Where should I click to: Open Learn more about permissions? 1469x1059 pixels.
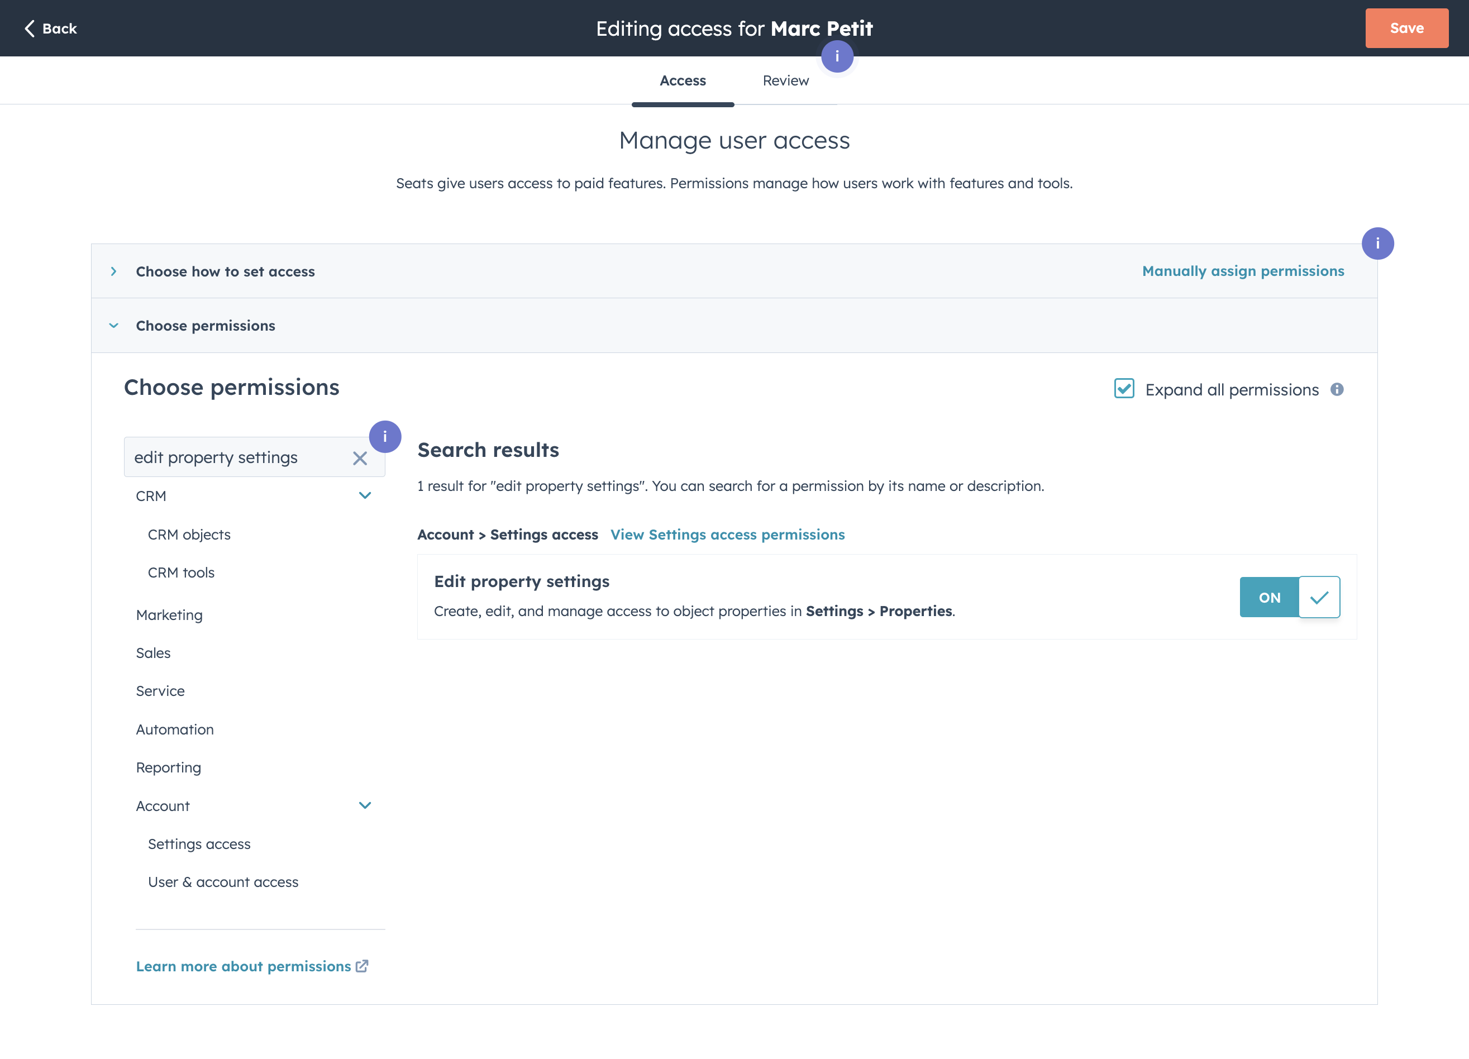point(244,966)
